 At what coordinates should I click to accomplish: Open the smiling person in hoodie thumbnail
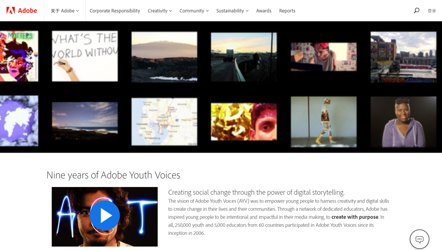(x=404, y=122)
